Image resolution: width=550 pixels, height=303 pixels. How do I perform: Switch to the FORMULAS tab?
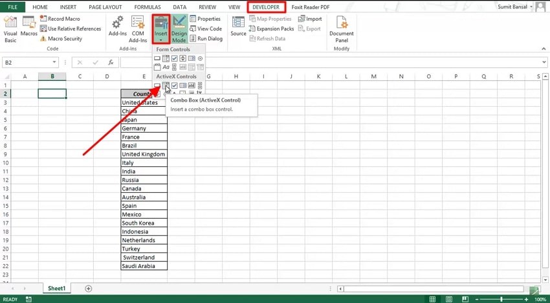coord(148,7)
